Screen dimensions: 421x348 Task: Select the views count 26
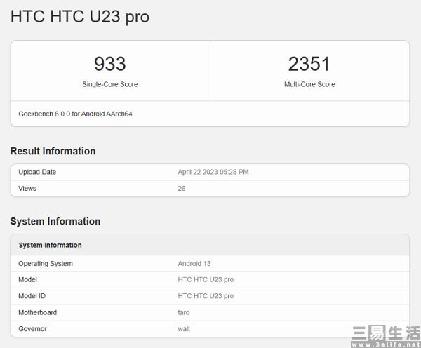pyautogui.click(x=182, y=189)
